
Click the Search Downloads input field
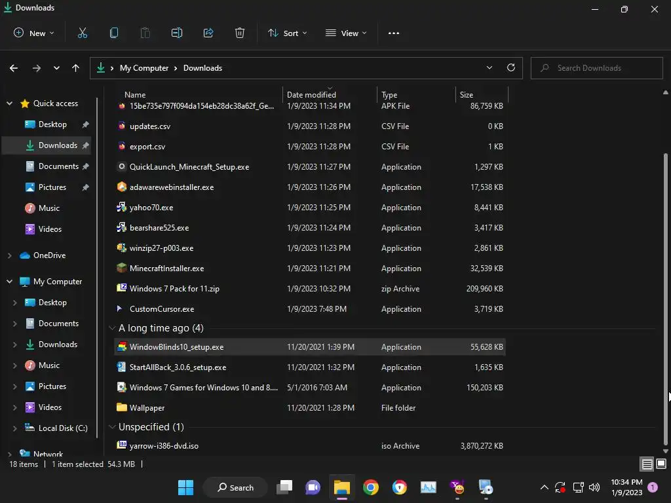[596, 68]
